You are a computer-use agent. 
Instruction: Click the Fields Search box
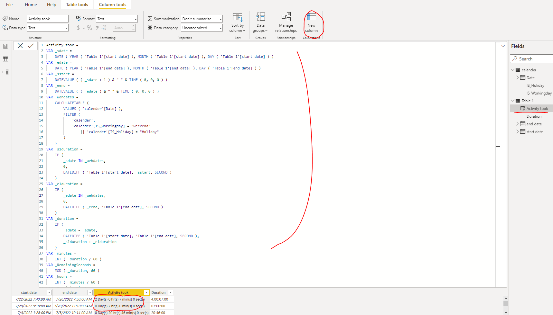coord(532,59)
